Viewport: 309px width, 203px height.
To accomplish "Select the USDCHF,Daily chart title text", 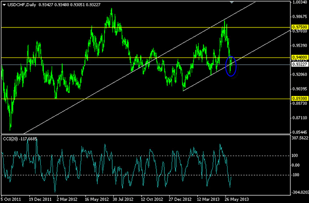I will (x=22, y=5).
